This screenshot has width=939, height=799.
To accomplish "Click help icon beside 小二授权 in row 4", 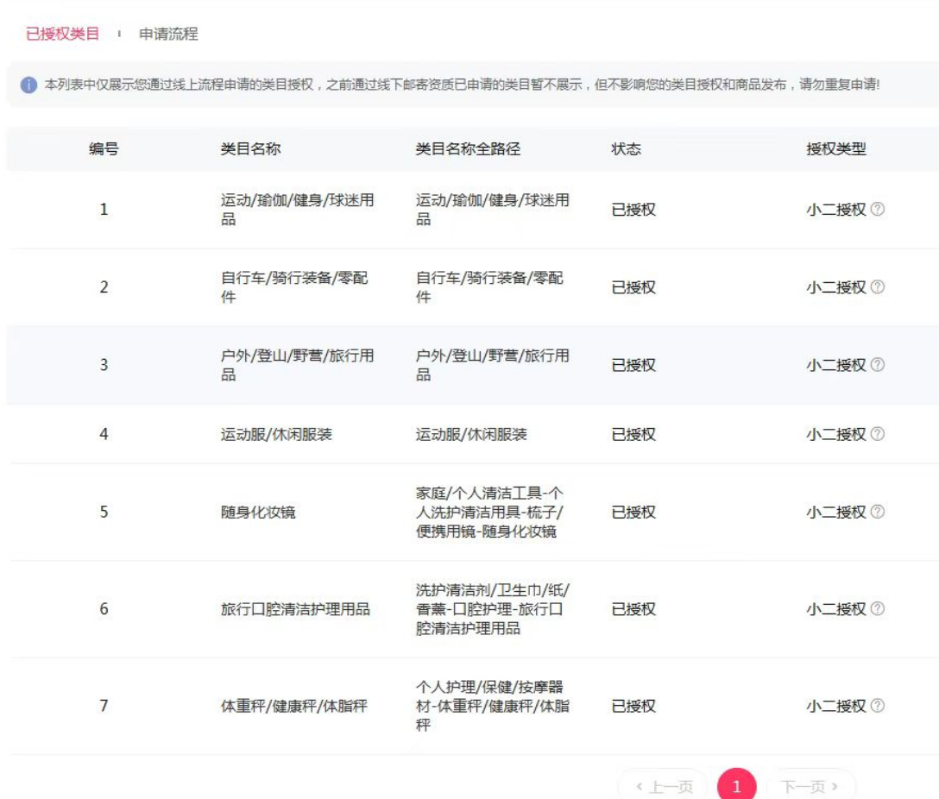I will (878, 434).
